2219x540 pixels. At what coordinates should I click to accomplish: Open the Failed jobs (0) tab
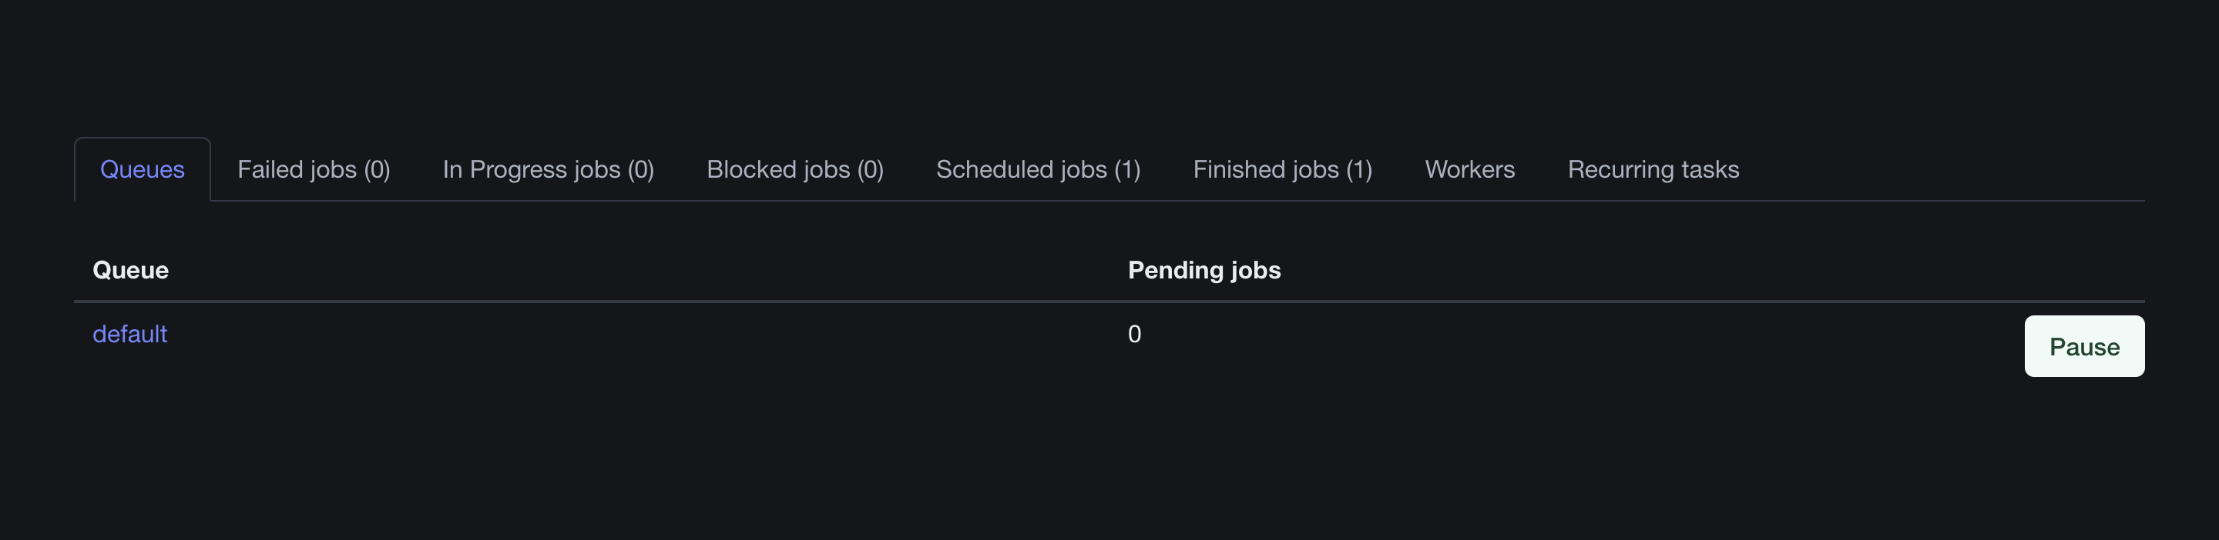pos(314,169)
